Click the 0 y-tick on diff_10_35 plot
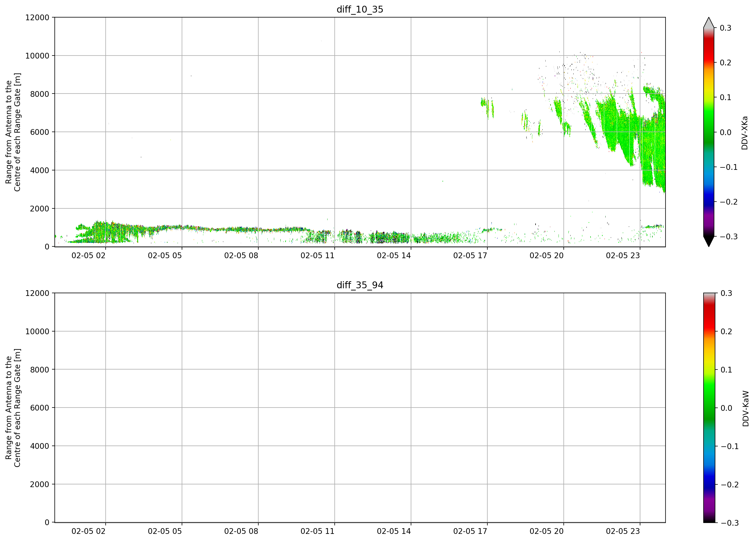Viewport: 755px width, 541px height. [x=47, y=247]
